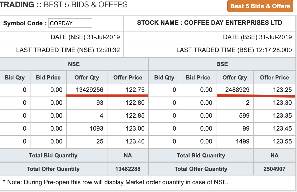This screenshot has height=192, width=297.
Task: Click NSE total offer quantity 13482288
Action: tap(128, 169)
